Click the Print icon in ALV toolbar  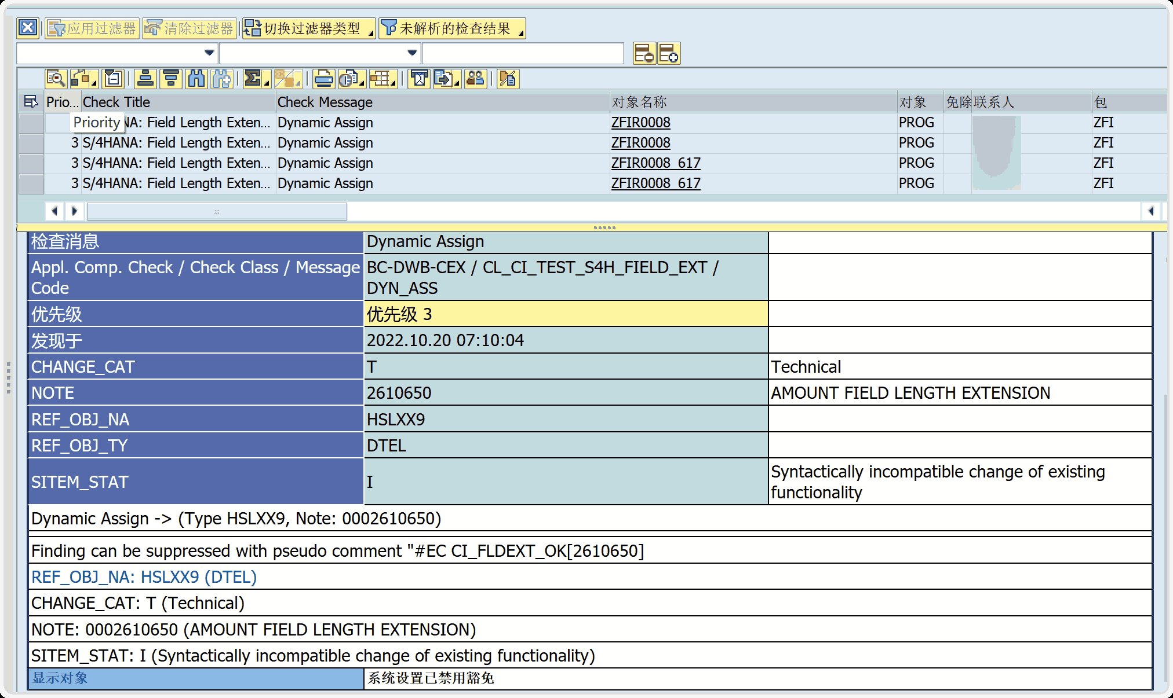[x=323, y=78]
